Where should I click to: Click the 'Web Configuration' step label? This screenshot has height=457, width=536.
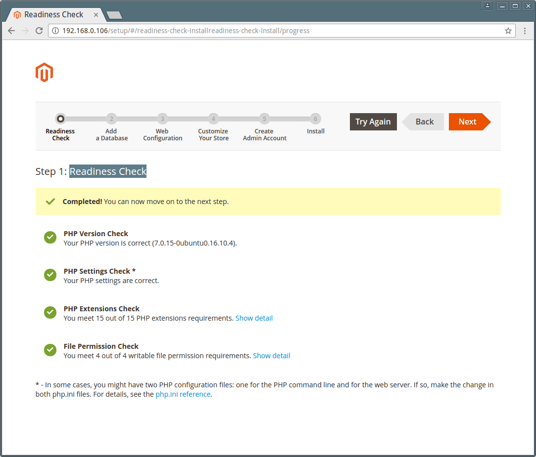click(x=163, y=134)
